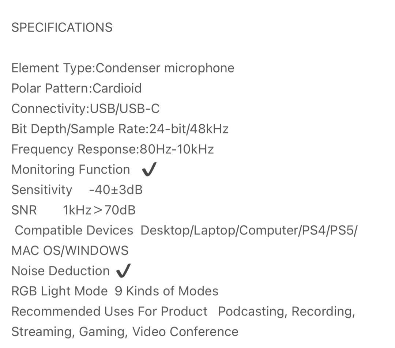Click the Noise Deduction checkmark
Viewport: 395px width, 348px height.
(124, 271)
